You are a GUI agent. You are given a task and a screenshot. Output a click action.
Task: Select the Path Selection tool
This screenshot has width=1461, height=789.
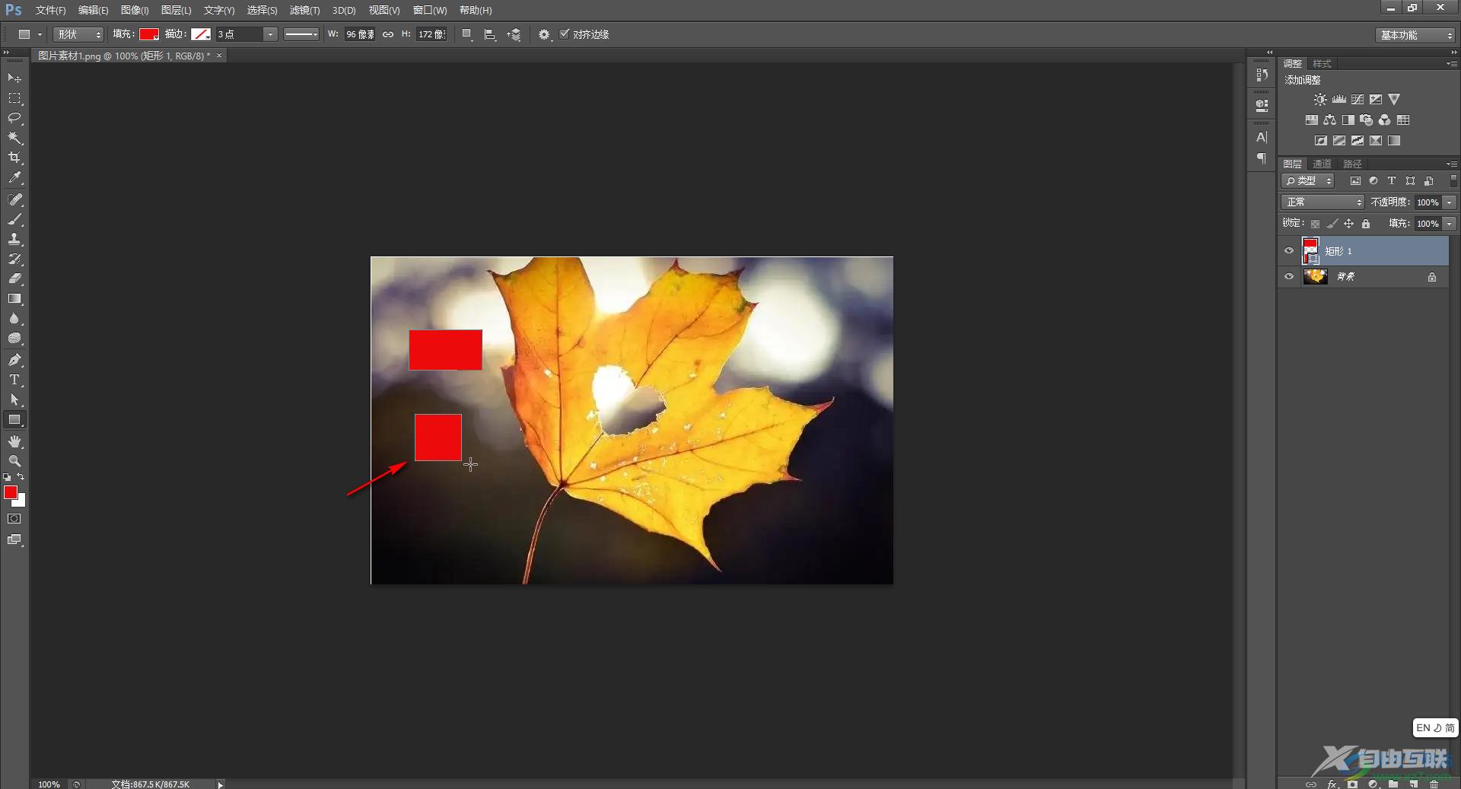click(14, 399)
